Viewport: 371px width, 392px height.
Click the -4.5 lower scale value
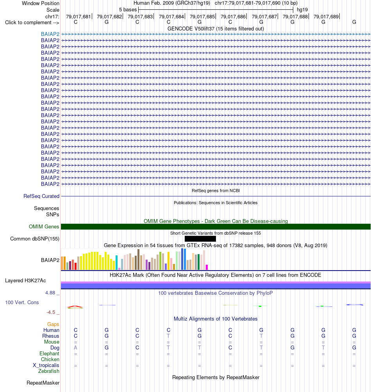[51, 312]
